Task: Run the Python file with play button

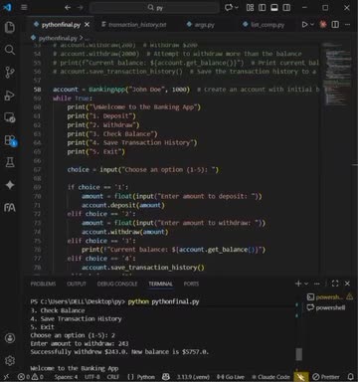Action: [x=304, y=25]
